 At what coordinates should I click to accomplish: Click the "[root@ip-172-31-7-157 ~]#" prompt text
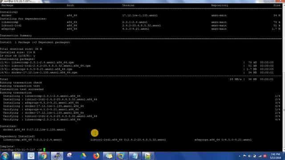click(x=21, y=150)
